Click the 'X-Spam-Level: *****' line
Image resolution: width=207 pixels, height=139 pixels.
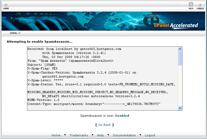(x=45, y=80)
